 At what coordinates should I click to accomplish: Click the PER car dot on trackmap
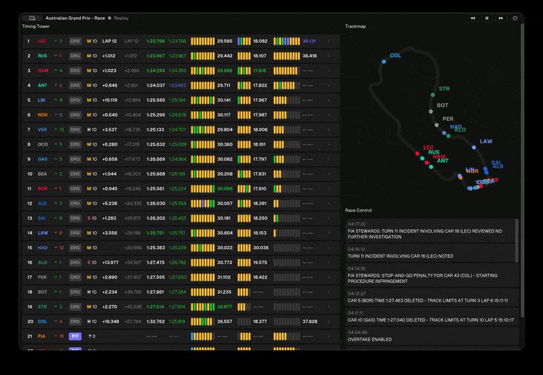tap(436, 125)
